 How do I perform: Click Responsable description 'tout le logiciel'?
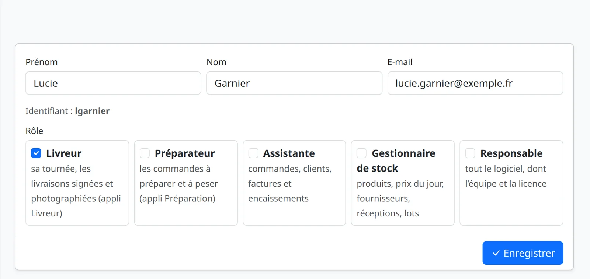[506, 176]
